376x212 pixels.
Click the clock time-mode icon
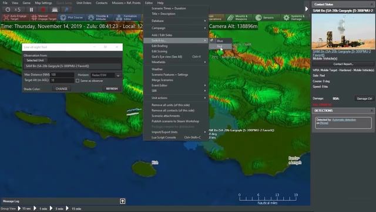tap(8, 9)
